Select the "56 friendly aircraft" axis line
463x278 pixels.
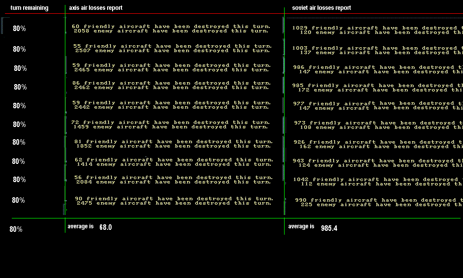[174, 178]
